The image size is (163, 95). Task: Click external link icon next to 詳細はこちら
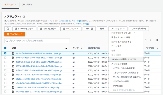[x=88, y=24]
